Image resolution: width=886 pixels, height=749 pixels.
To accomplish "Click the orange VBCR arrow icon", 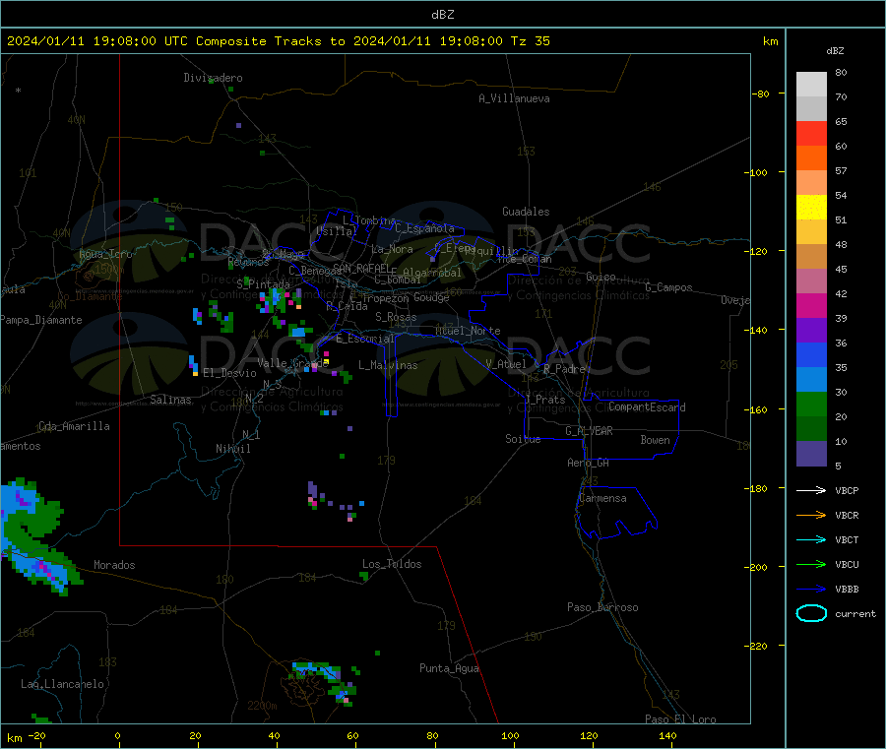I will click(x=811, y=515).
